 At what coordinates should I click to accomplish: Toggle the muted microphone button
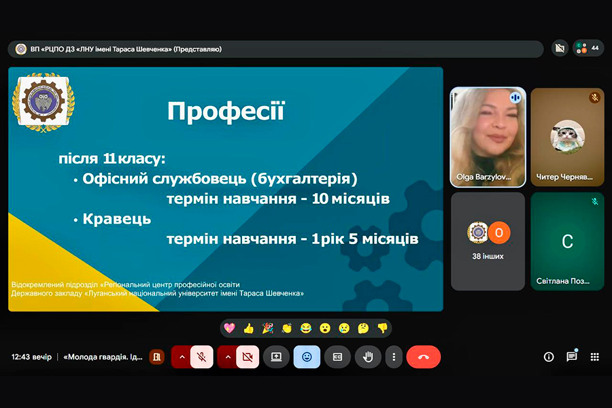click(x=202, y=357)
